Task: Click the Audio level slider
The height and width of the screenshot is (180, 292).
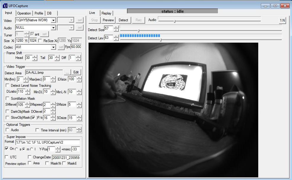Action: [209, 21]
